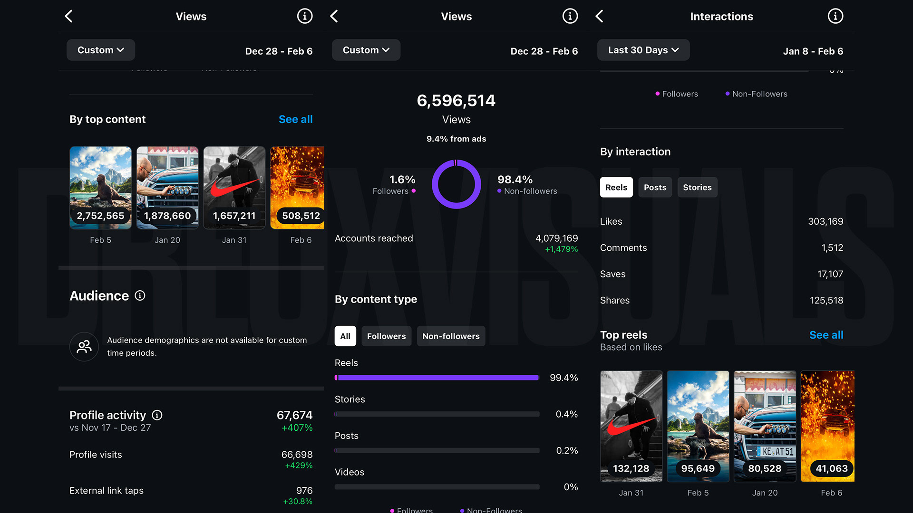The image size is (913, 513).
Task: Open the Custom range dropdown in left panel
Action: click(101, 50)
